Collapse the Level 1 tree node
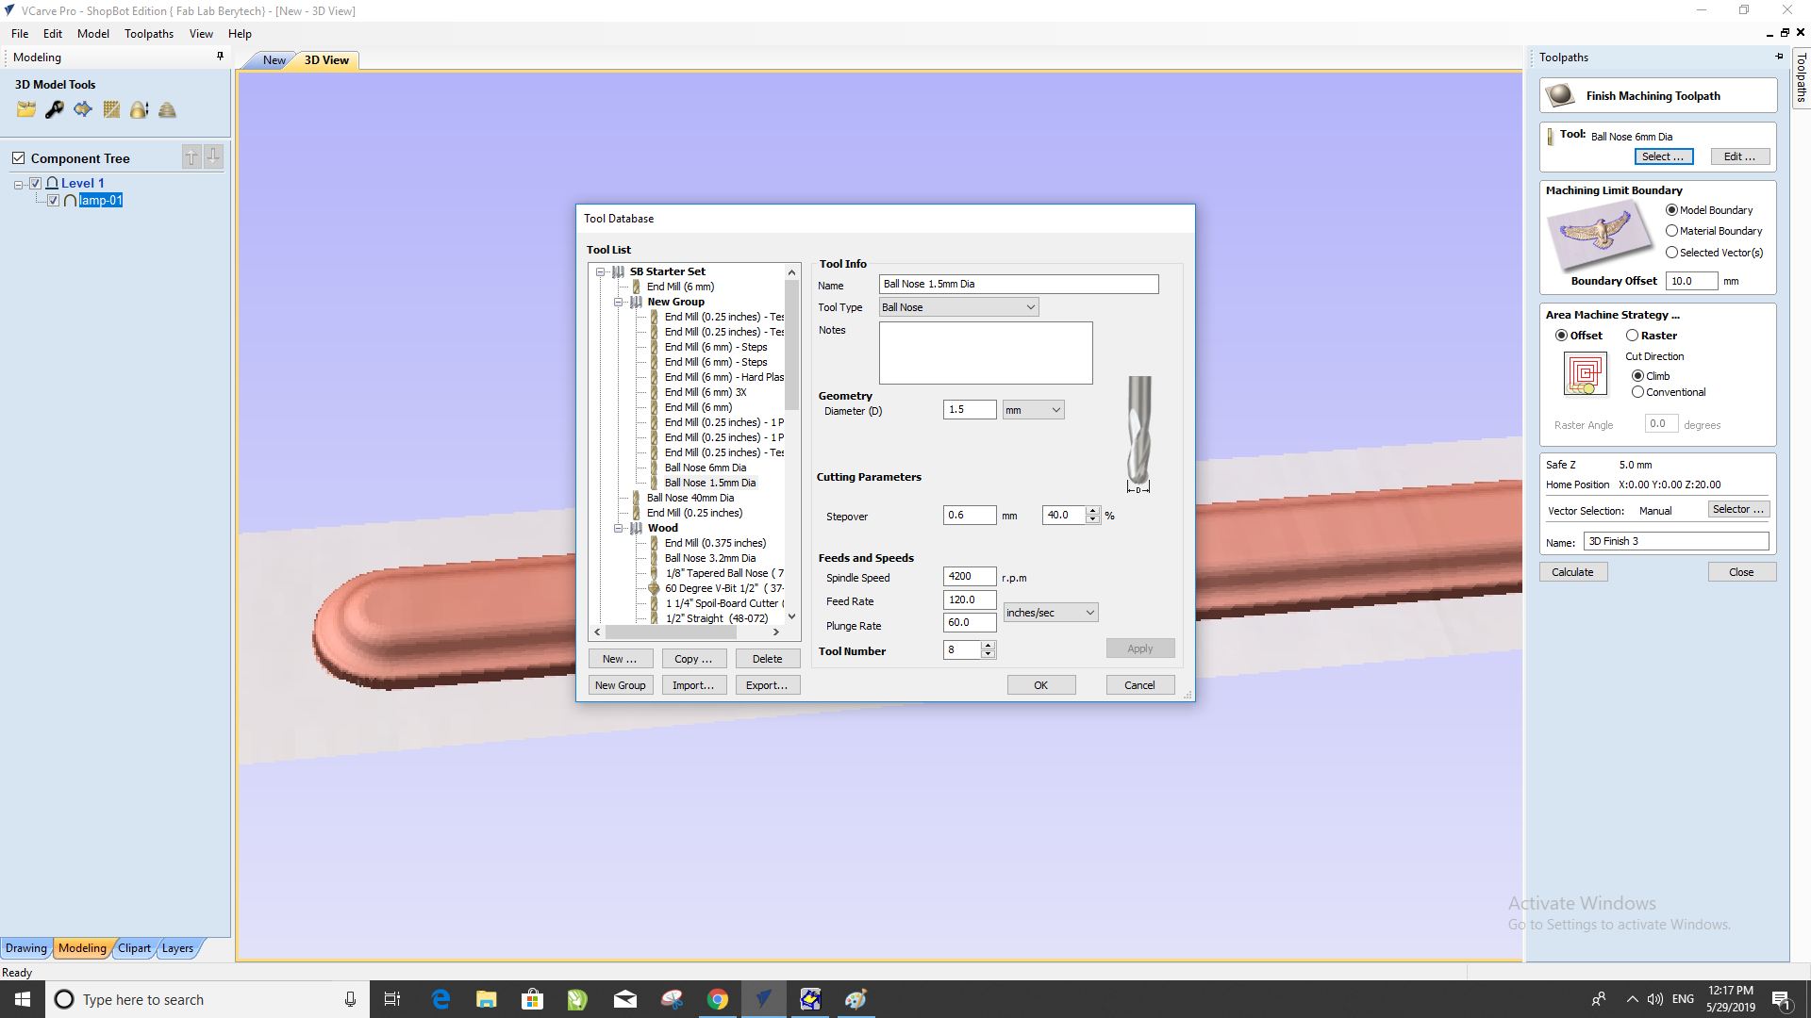The image size is (1811, 1018). 18,185
